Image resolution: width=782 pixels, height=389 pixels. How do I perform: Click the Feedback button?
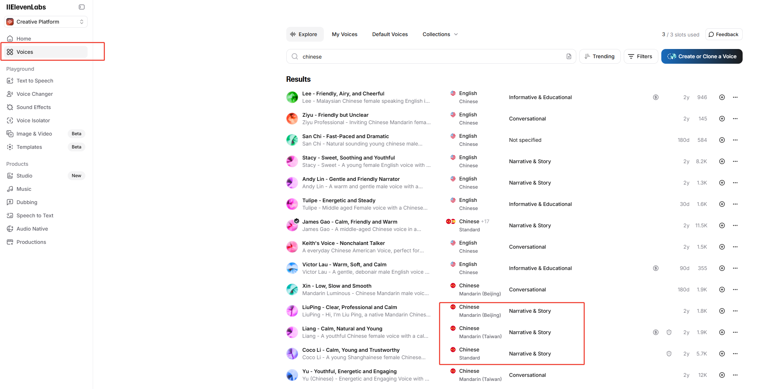(x=723, y=34)
